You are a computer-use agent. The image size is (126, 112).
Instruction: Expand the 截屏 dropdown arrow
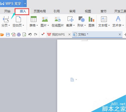click(74, 25)
